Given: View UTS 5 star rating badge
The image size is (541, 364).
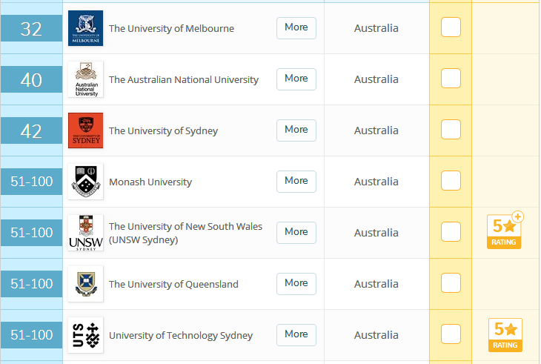Looking at the screenshot, I should [x=505, y=335].
